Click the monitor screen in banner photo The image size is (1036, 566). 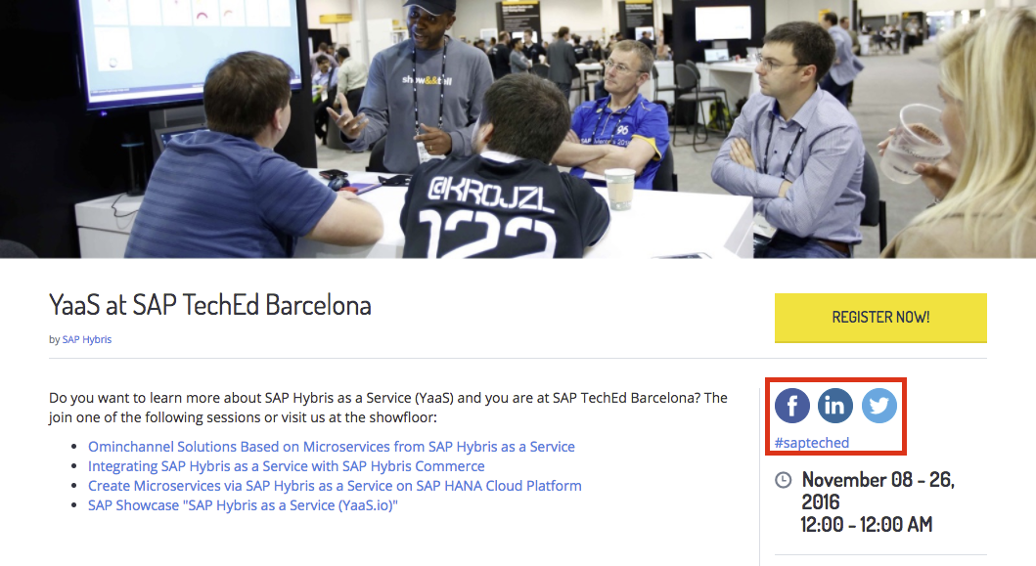[192, 46]
